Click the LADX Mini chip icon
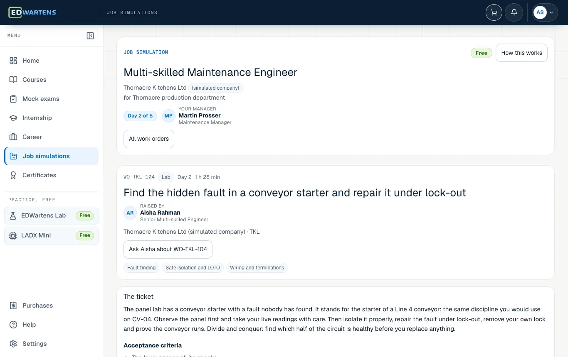568x357 pixels. click(13, 235)
